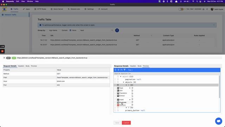Image resolution: width=225 pixels, height=127 pixels.
Task: Click the collapse all fields icon
Action: tap(118, 70)
